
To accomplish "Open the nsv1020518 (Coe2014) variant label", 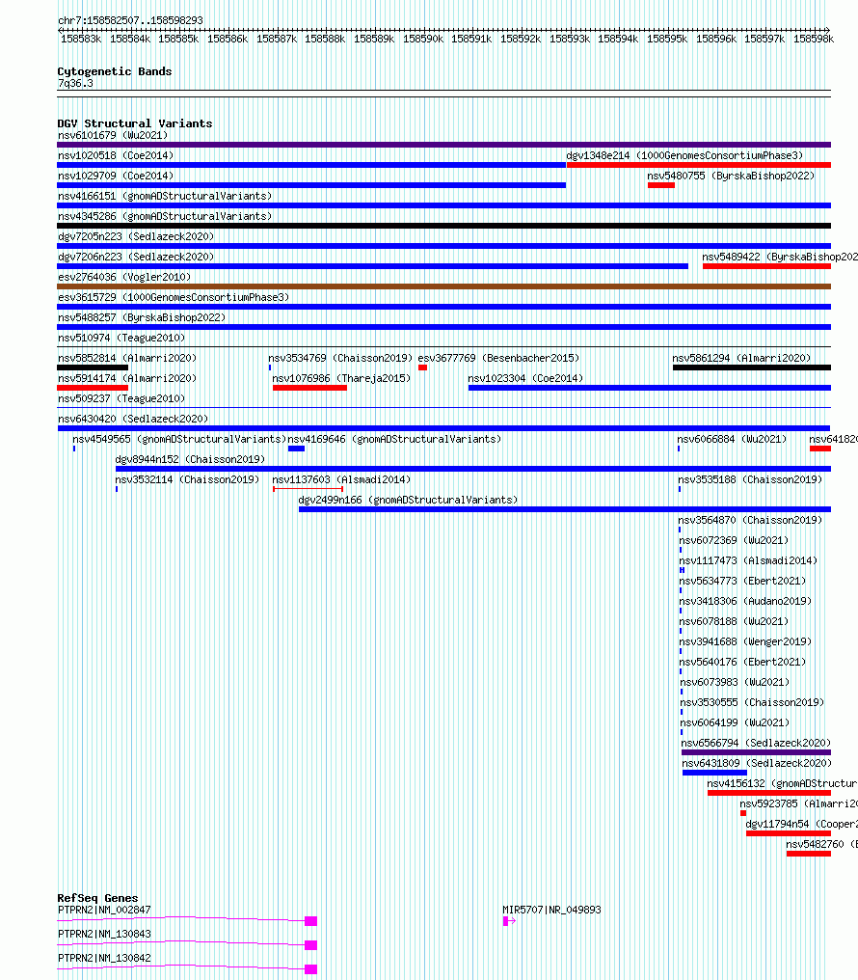I will (x=116, y=155).
